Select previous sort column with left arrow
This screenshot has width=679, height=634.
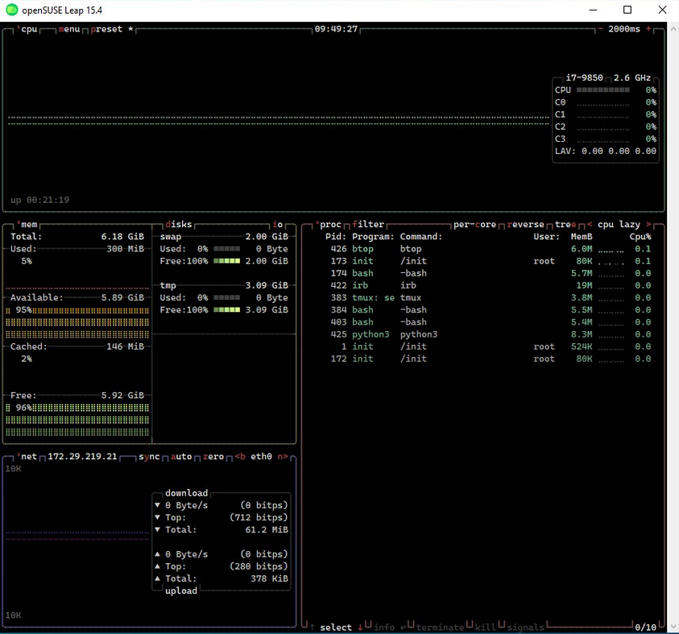click(590, 224)
